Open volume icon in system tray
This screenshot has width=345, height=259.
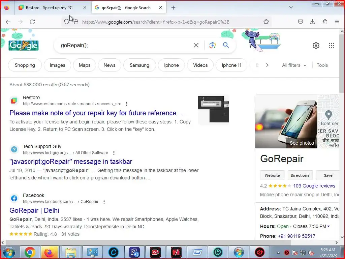(311, 253)
